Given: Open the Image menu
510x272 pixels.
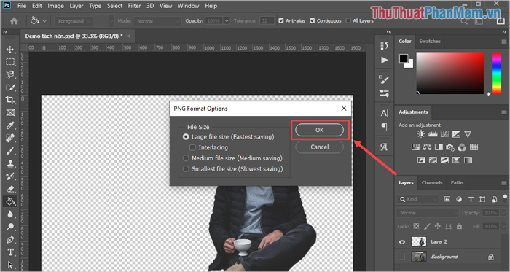Looking at the screenshot, I should (x=55, y=6).
